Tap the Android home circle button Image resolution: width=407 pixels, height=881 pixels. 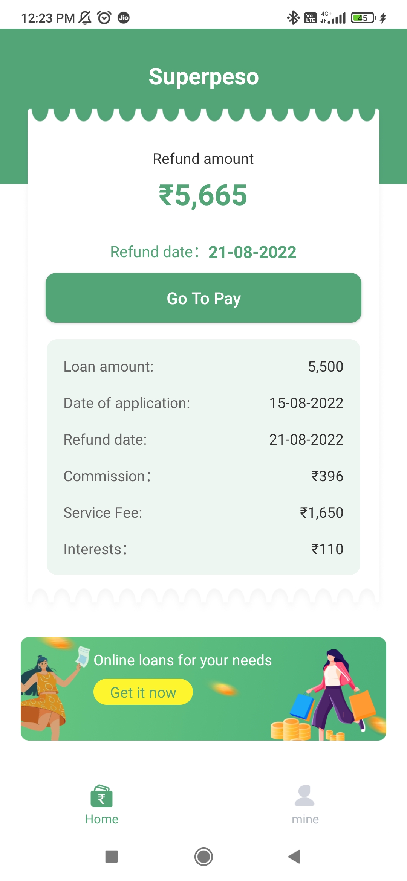203,857
